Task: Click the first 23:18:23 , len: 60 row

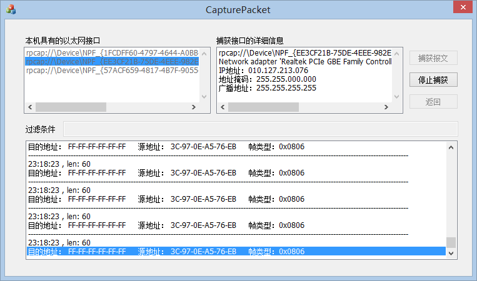Action: click(59, 164)
